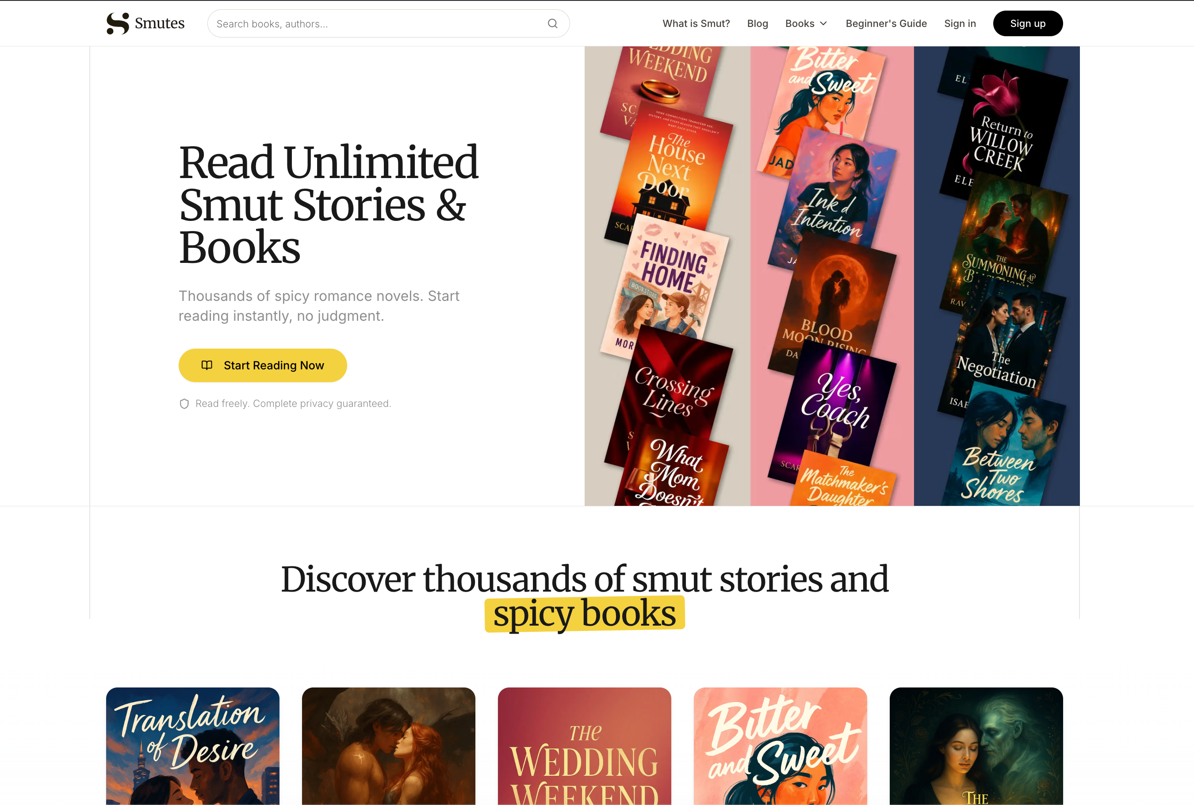1194x805 pixels.
Task: Click the open book icon on Start Reading
Action: click(x=207, y=365)
